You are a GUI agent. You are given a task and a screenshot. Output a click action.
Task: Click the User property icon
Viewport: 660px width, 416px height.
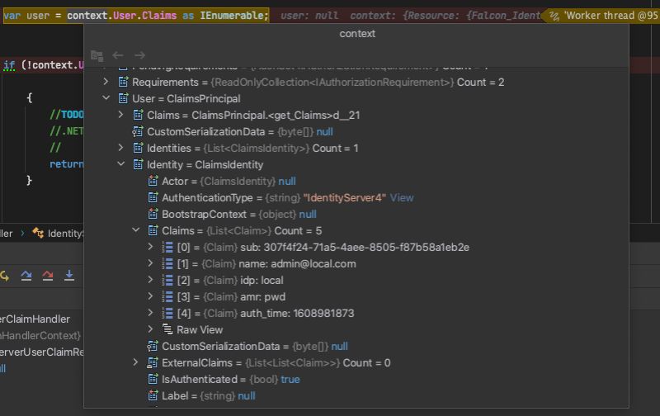123,98
